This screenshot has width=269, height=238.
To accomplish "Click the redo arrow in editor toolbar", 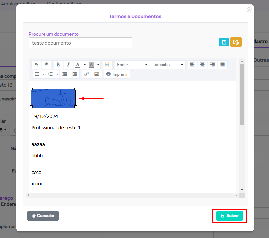I will [46, 65].
